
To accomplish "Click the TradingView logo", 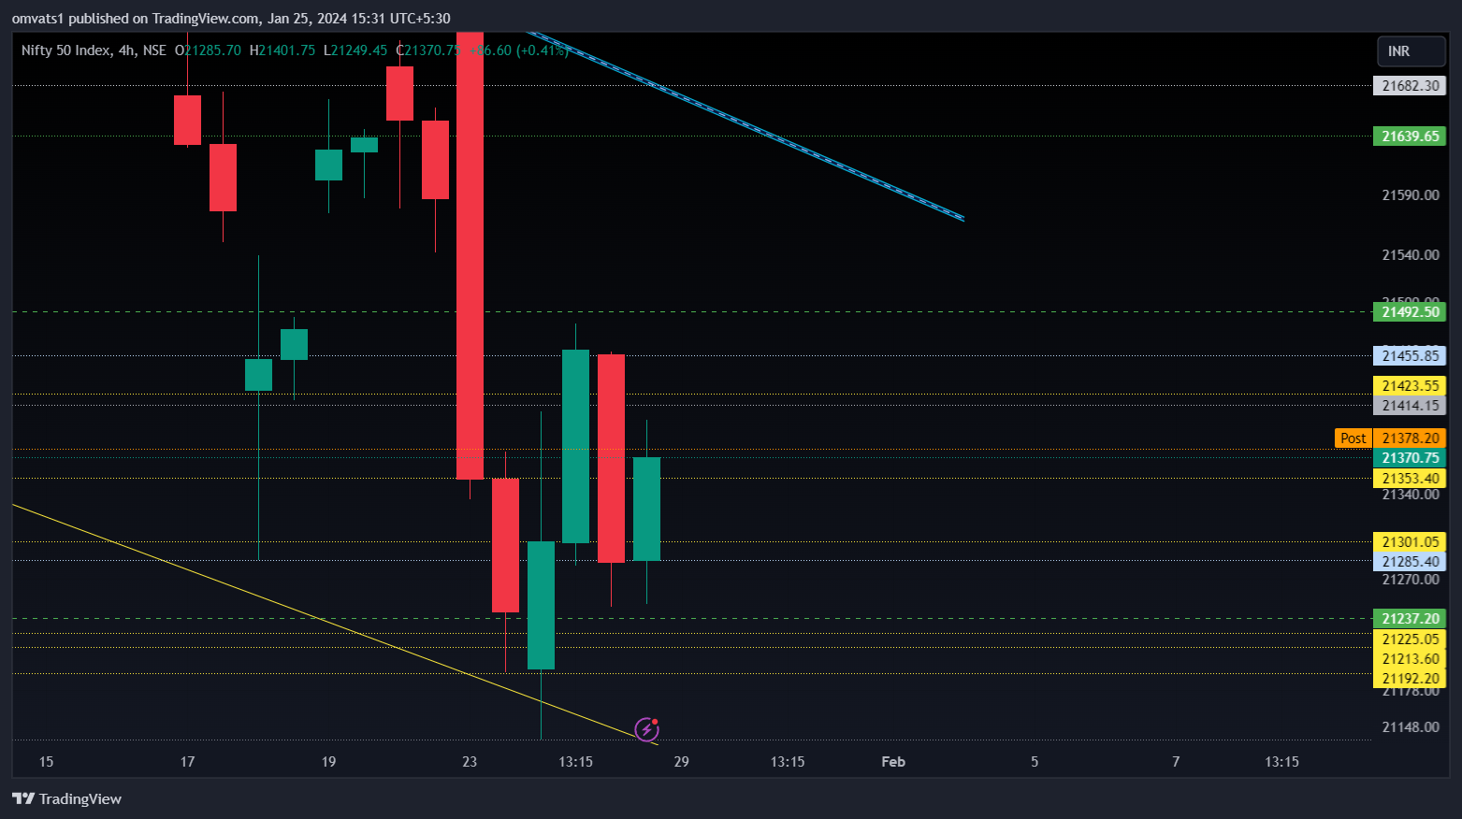I will point(66,798).
